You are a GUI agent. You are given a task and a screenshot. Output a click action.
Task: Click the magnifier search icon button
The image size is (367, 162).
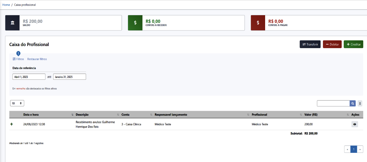click(x=353, y=103)
